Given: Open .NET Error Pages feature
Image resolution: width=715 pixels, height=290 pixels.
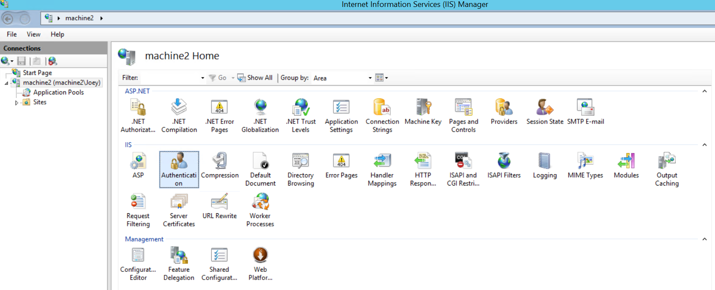Looking at the screenshot, I should (x=219, y=116).
